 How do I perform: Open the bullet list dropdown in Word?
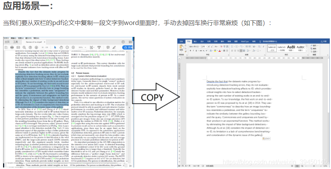pyautogui.click(x=234, y=47)
